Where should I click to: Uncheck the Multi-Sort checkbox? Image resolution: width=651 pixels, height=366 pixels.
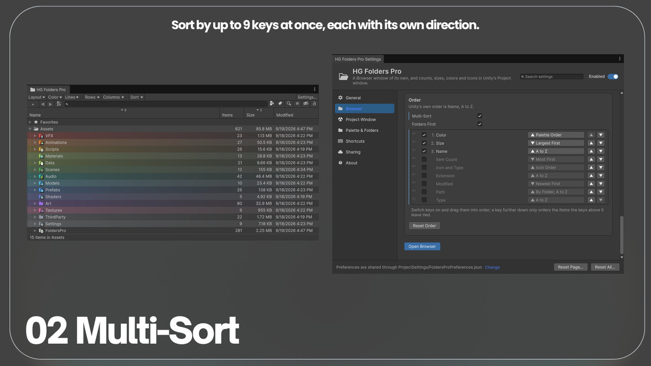(x=480, y=115)
